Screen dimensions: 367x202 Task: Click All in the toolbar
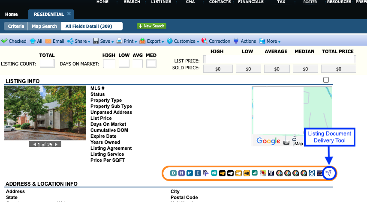coord(36,41)
